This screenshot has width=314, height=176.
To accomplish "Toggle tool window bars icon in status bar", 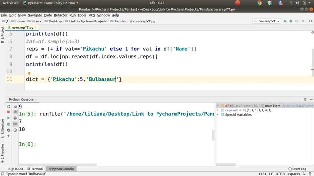I will click(x=3, y=174).
